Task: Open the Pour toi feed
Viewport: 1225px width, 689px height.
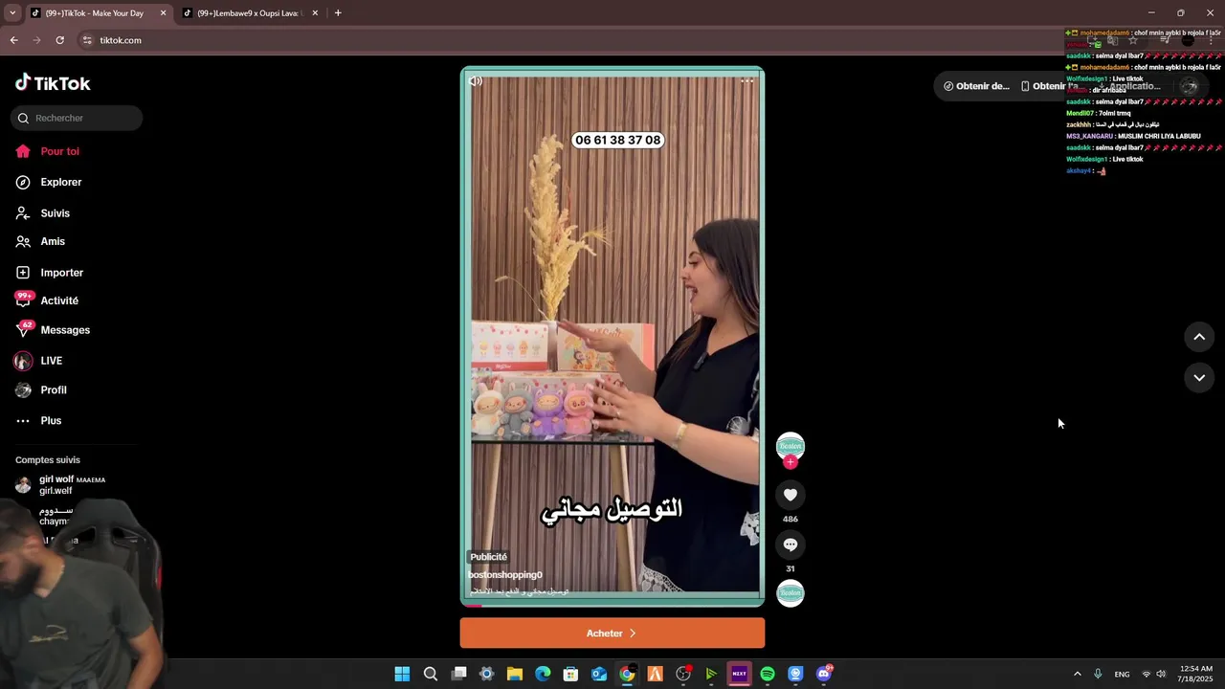Action: pos(59,151)
